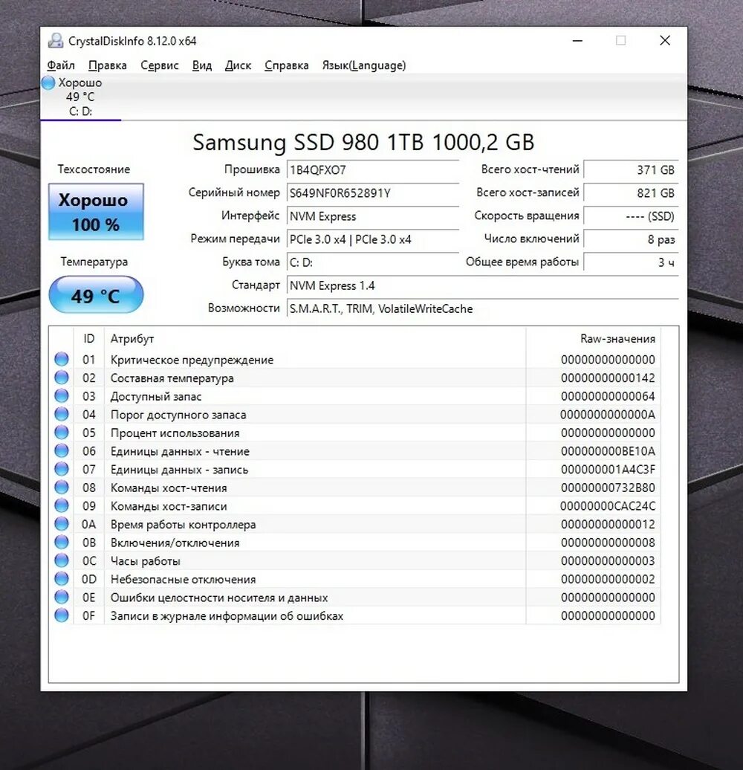Click status orb for Единицы данных - запись row
This screenshot has width=743, height=770.
pyautogui.click(x=62, y=468)
